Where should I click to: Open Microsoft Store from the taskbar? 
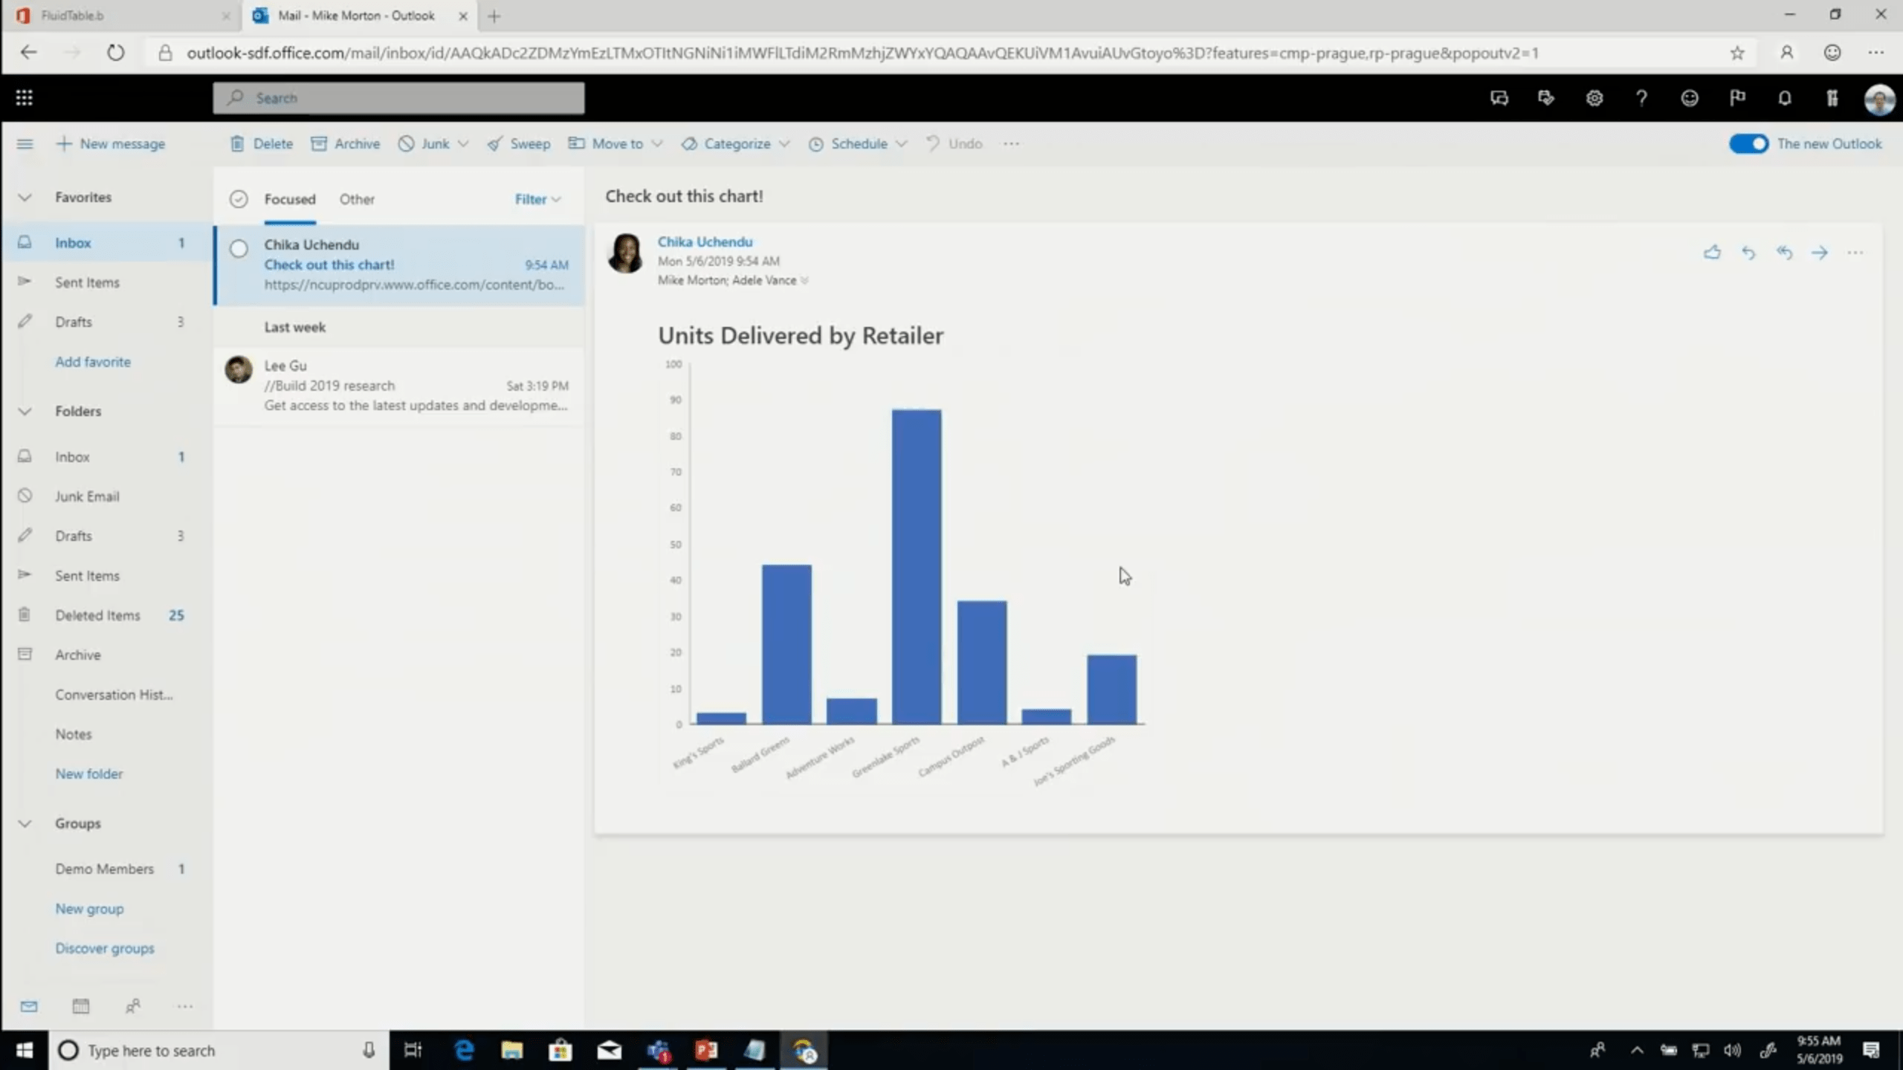click(560, 1050)
